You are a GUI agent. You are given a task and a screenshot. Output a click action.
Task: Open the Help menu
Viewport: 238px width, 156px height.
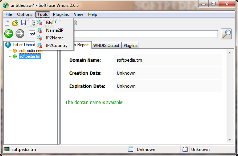coord(93,14)
